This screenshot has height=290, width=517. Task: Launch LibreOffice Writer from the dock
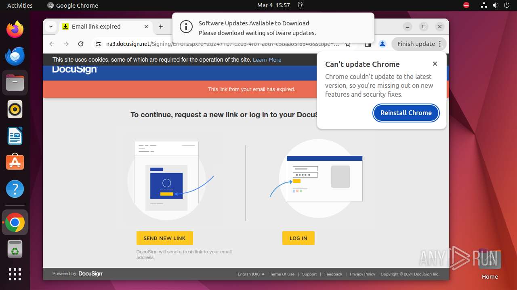click(x=15, y=136)
